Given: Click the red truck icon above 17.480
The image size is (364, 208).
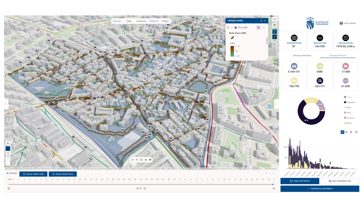Looking at the screenshot, I should coord(345,66).
